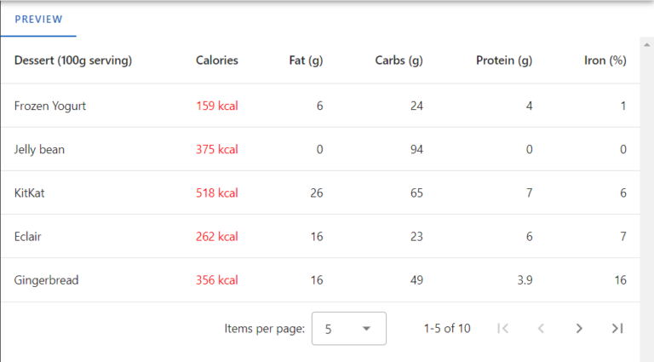Click the Gingerbread row
This screenshot has height=362, width=654.
pos(46,280)
